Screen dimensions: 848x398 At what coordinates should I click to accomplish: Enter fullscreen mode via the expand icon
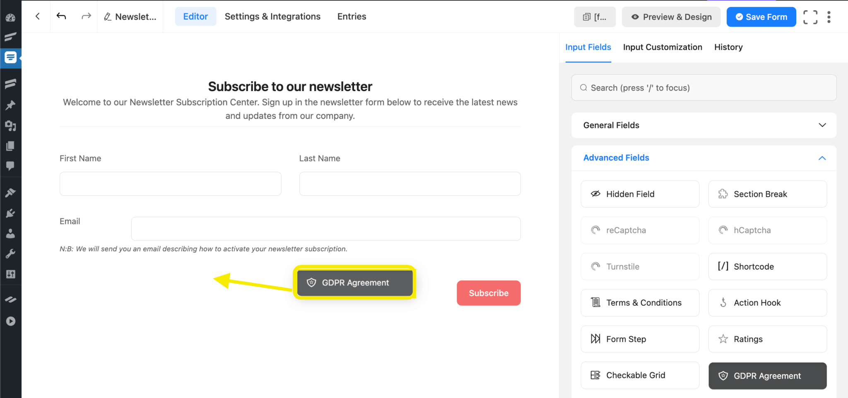pos(810,17)
